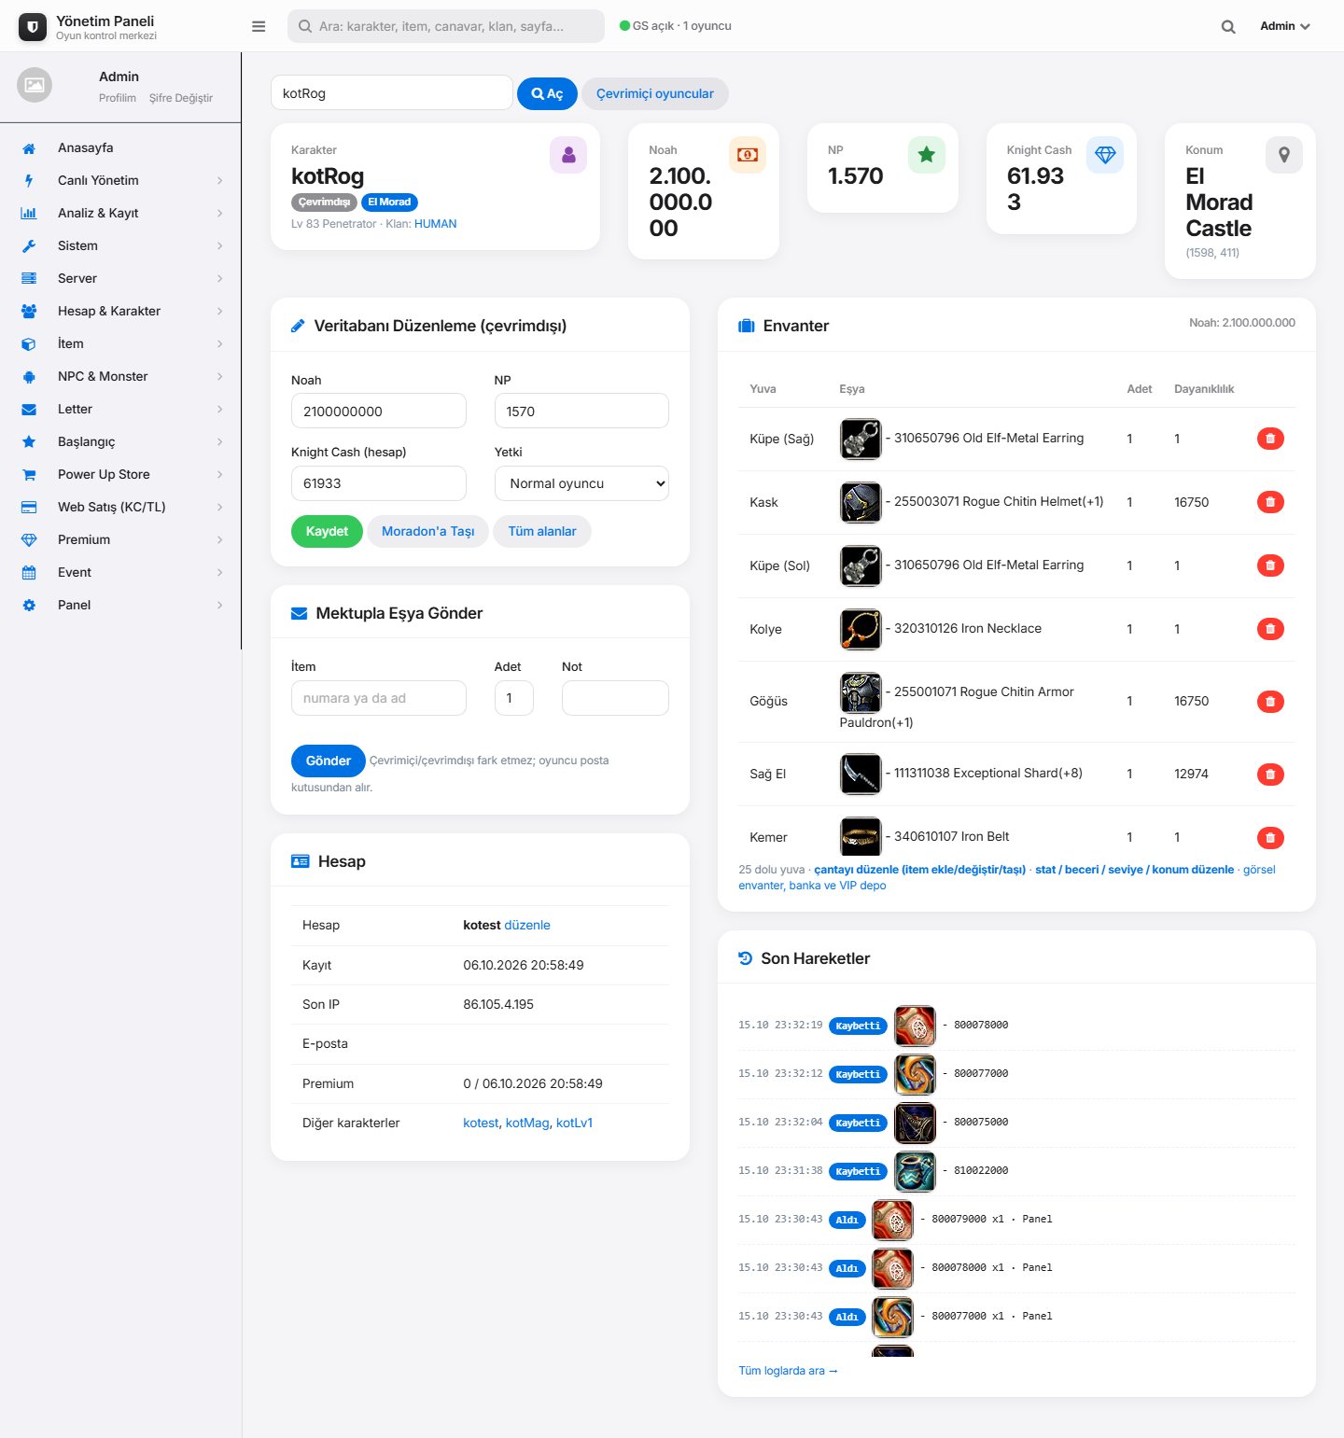Click the green Kaydet button
The width and height of the screenshot is (1344, 1438).
(327, 531)
